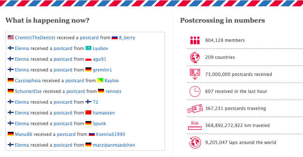The height and width of the screenshot is (157, 303).
Task: Open the postcard link from Spunk's row
Action: 63,123
